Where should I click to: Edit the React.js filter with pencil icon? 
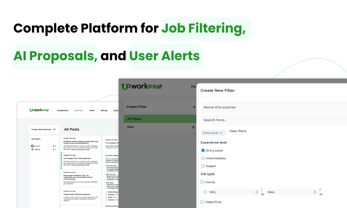[55, 149]
